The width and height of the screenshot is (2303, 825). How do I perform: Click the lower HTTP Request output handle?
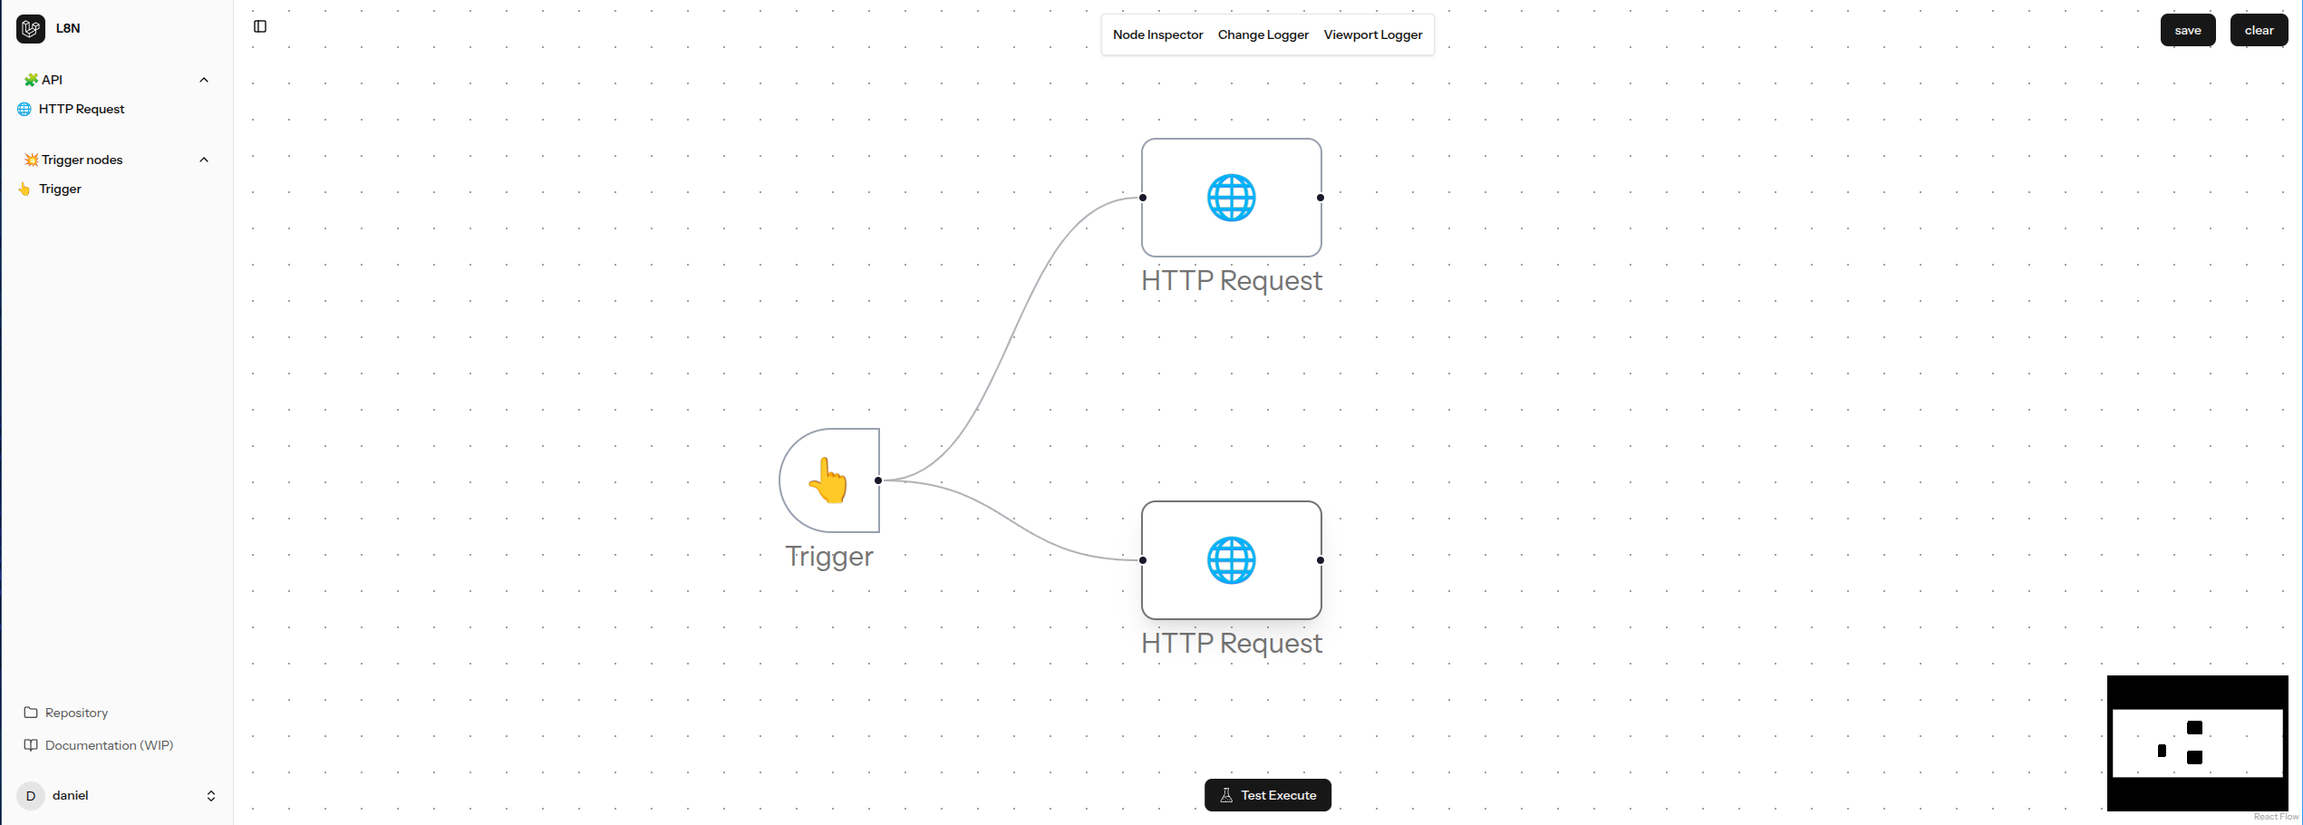point(1321,560)
